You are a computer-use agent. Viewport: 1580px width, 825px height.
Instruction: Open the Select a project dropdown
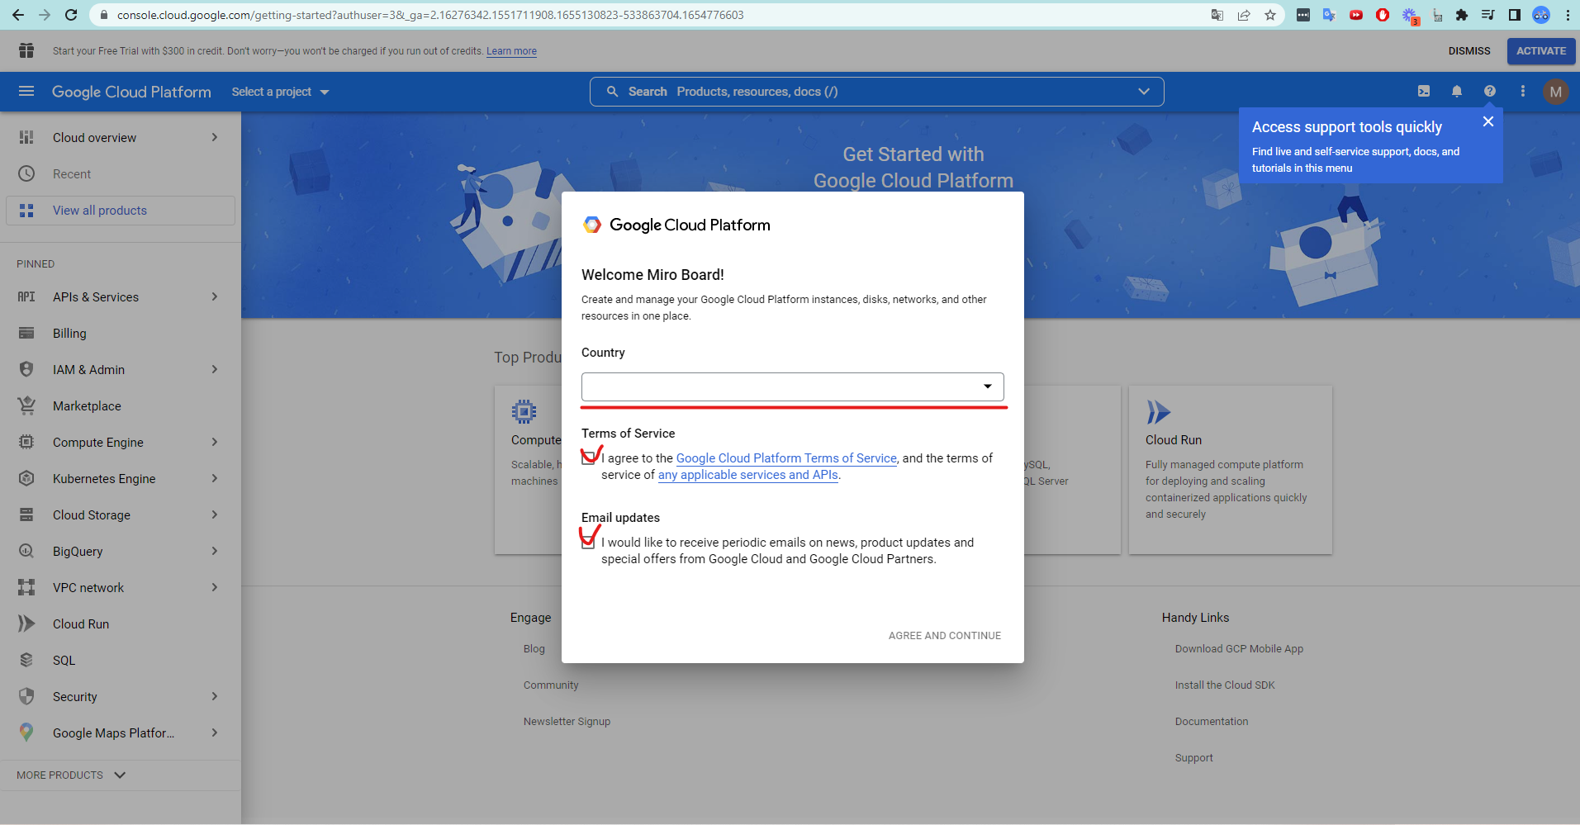tap(280, 92)
